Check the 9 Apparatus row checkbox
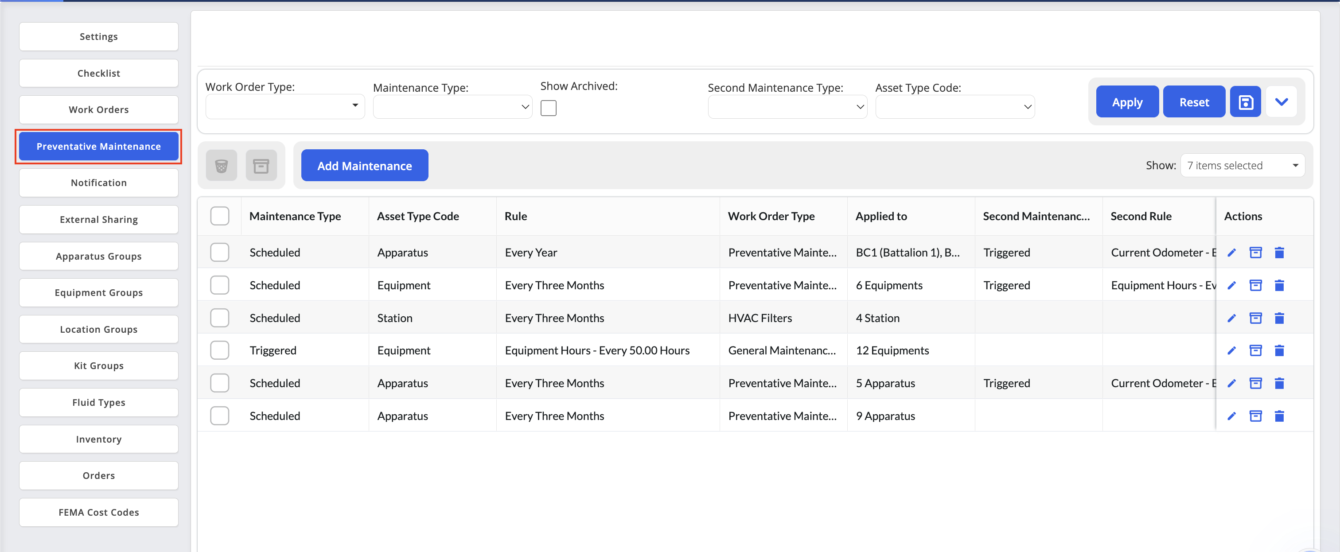1340x552 pixels. point(219,416)
